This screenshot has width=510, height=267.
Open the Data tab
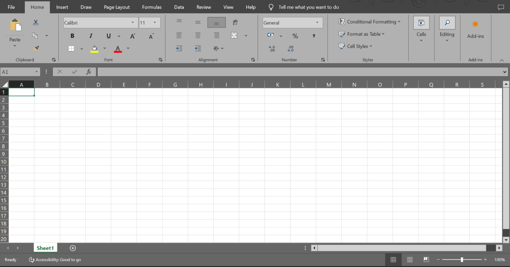click(179, 7)
